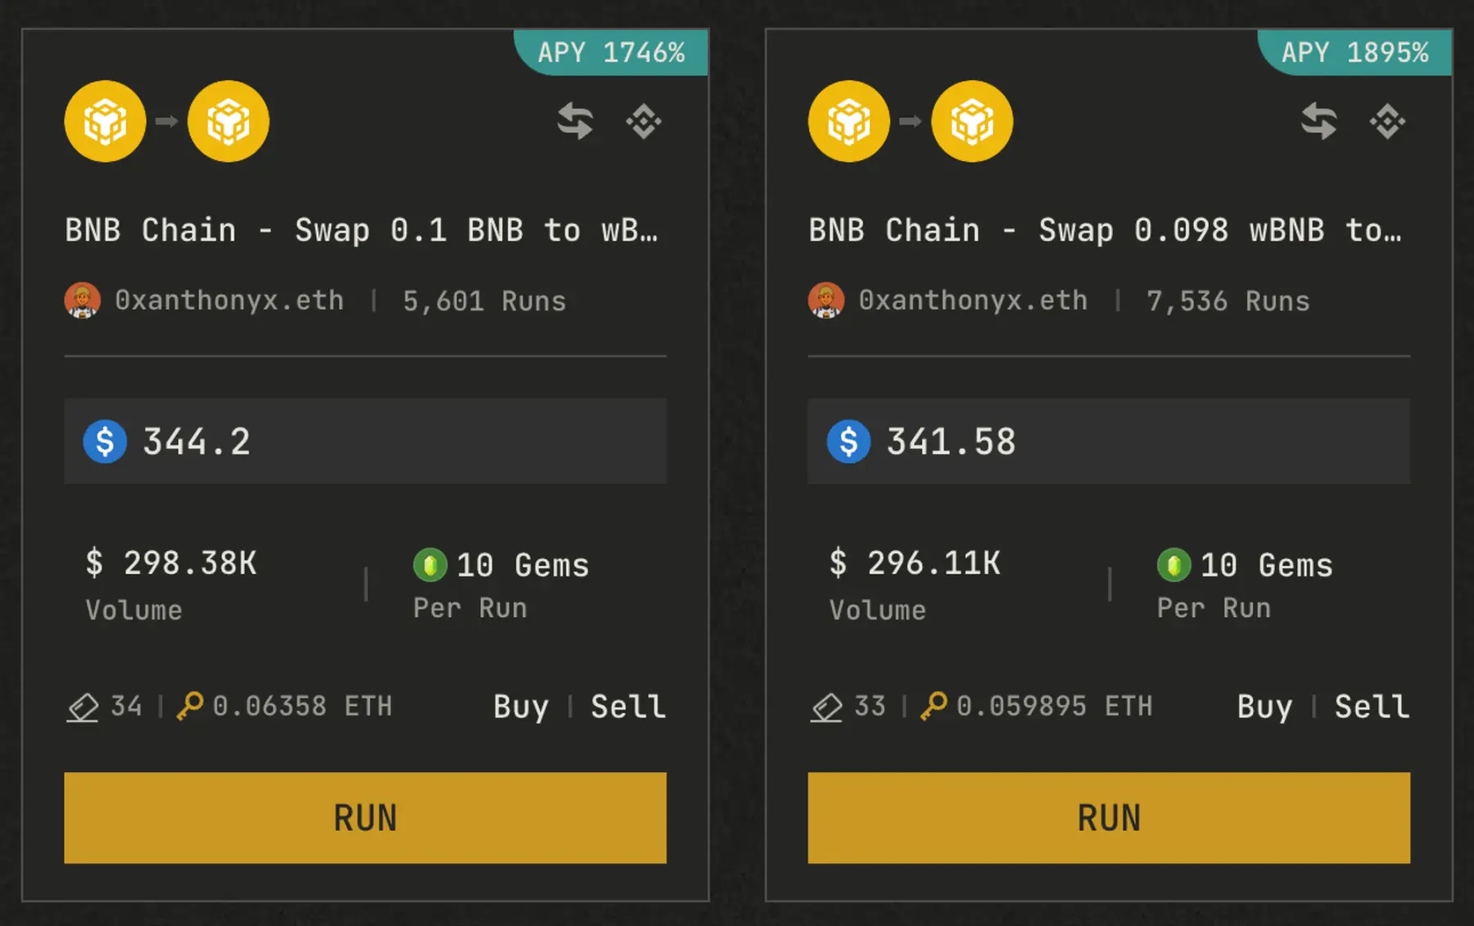Click swap arrows icon on right card
Viewport: 1474px width, 926px height.
pyautogui.click(x=1318, y=121)
